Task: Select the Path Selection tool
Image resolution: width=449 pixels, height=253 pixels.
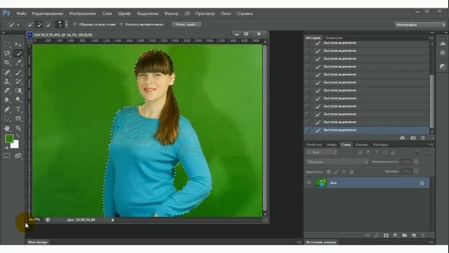Action: coord(7,119)
